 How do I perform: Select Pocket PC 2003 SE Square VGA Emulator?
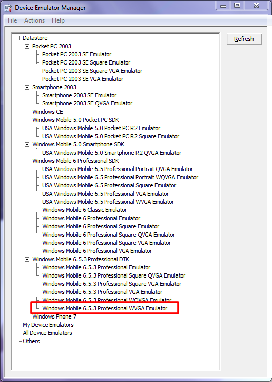click(x=92, y=71)
